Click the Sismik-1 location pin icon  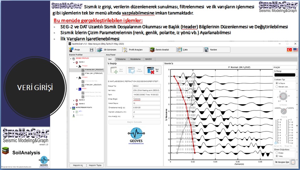(77, 62)
